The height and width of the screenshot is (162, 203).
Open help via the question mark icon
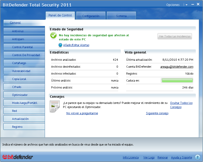click(197, 157)
